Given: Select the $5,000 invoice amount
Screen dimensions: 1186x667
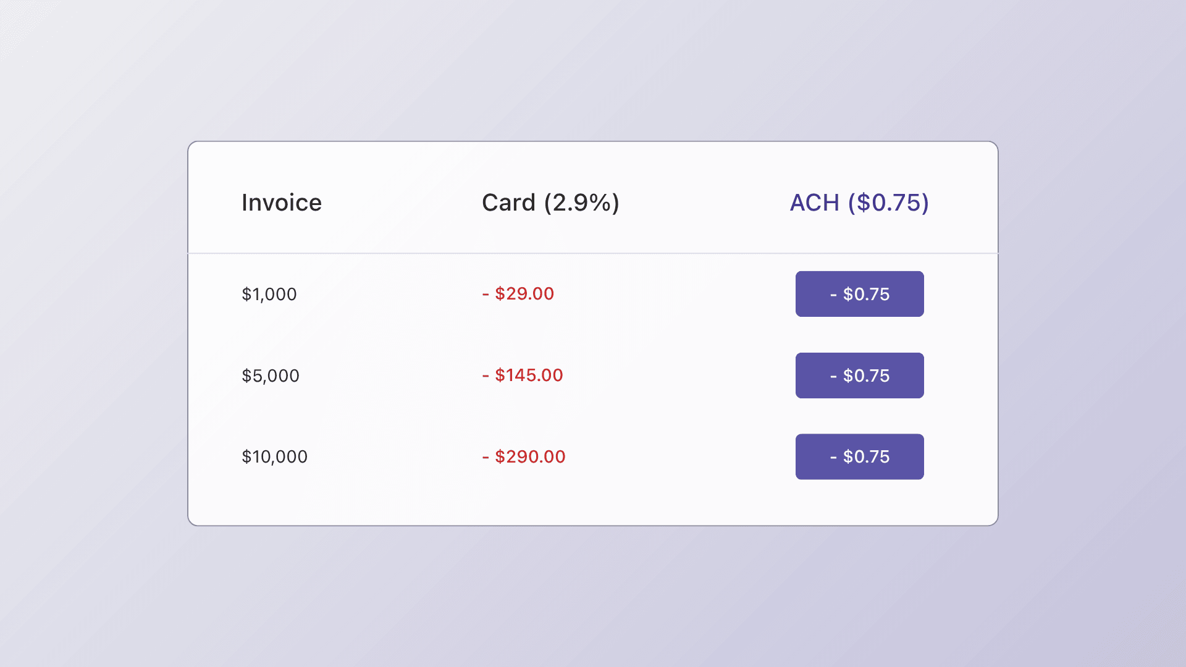Looking at the screenshot, I should click(x=271, y=375).
